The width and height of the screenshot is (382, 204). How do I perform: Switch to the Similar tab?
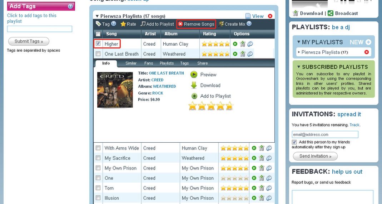point(131,63)
